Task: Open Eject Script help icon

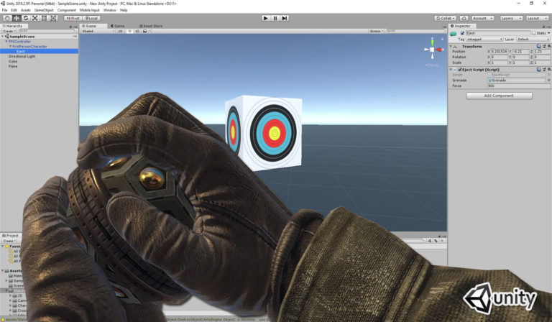Action: coord(538,69)
